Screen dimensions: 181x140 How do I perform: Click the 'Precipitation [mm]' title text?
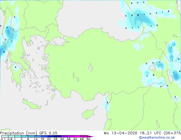19,133
